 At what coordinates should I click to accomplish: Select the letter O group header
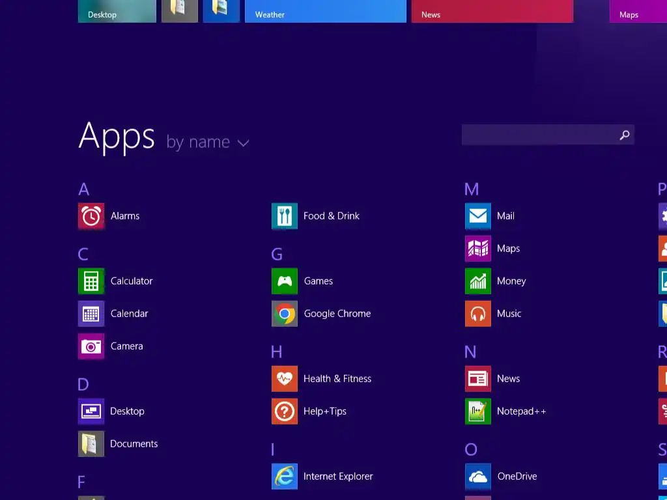coord(471,449)
